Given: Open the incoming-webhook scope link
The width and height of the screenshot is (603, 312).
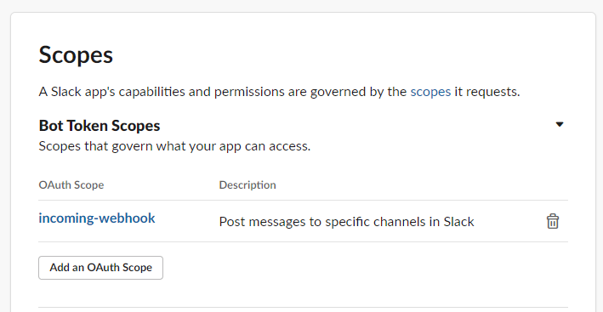Looking at the screenshot, I should pyautogui.click(x=97, y=218).
